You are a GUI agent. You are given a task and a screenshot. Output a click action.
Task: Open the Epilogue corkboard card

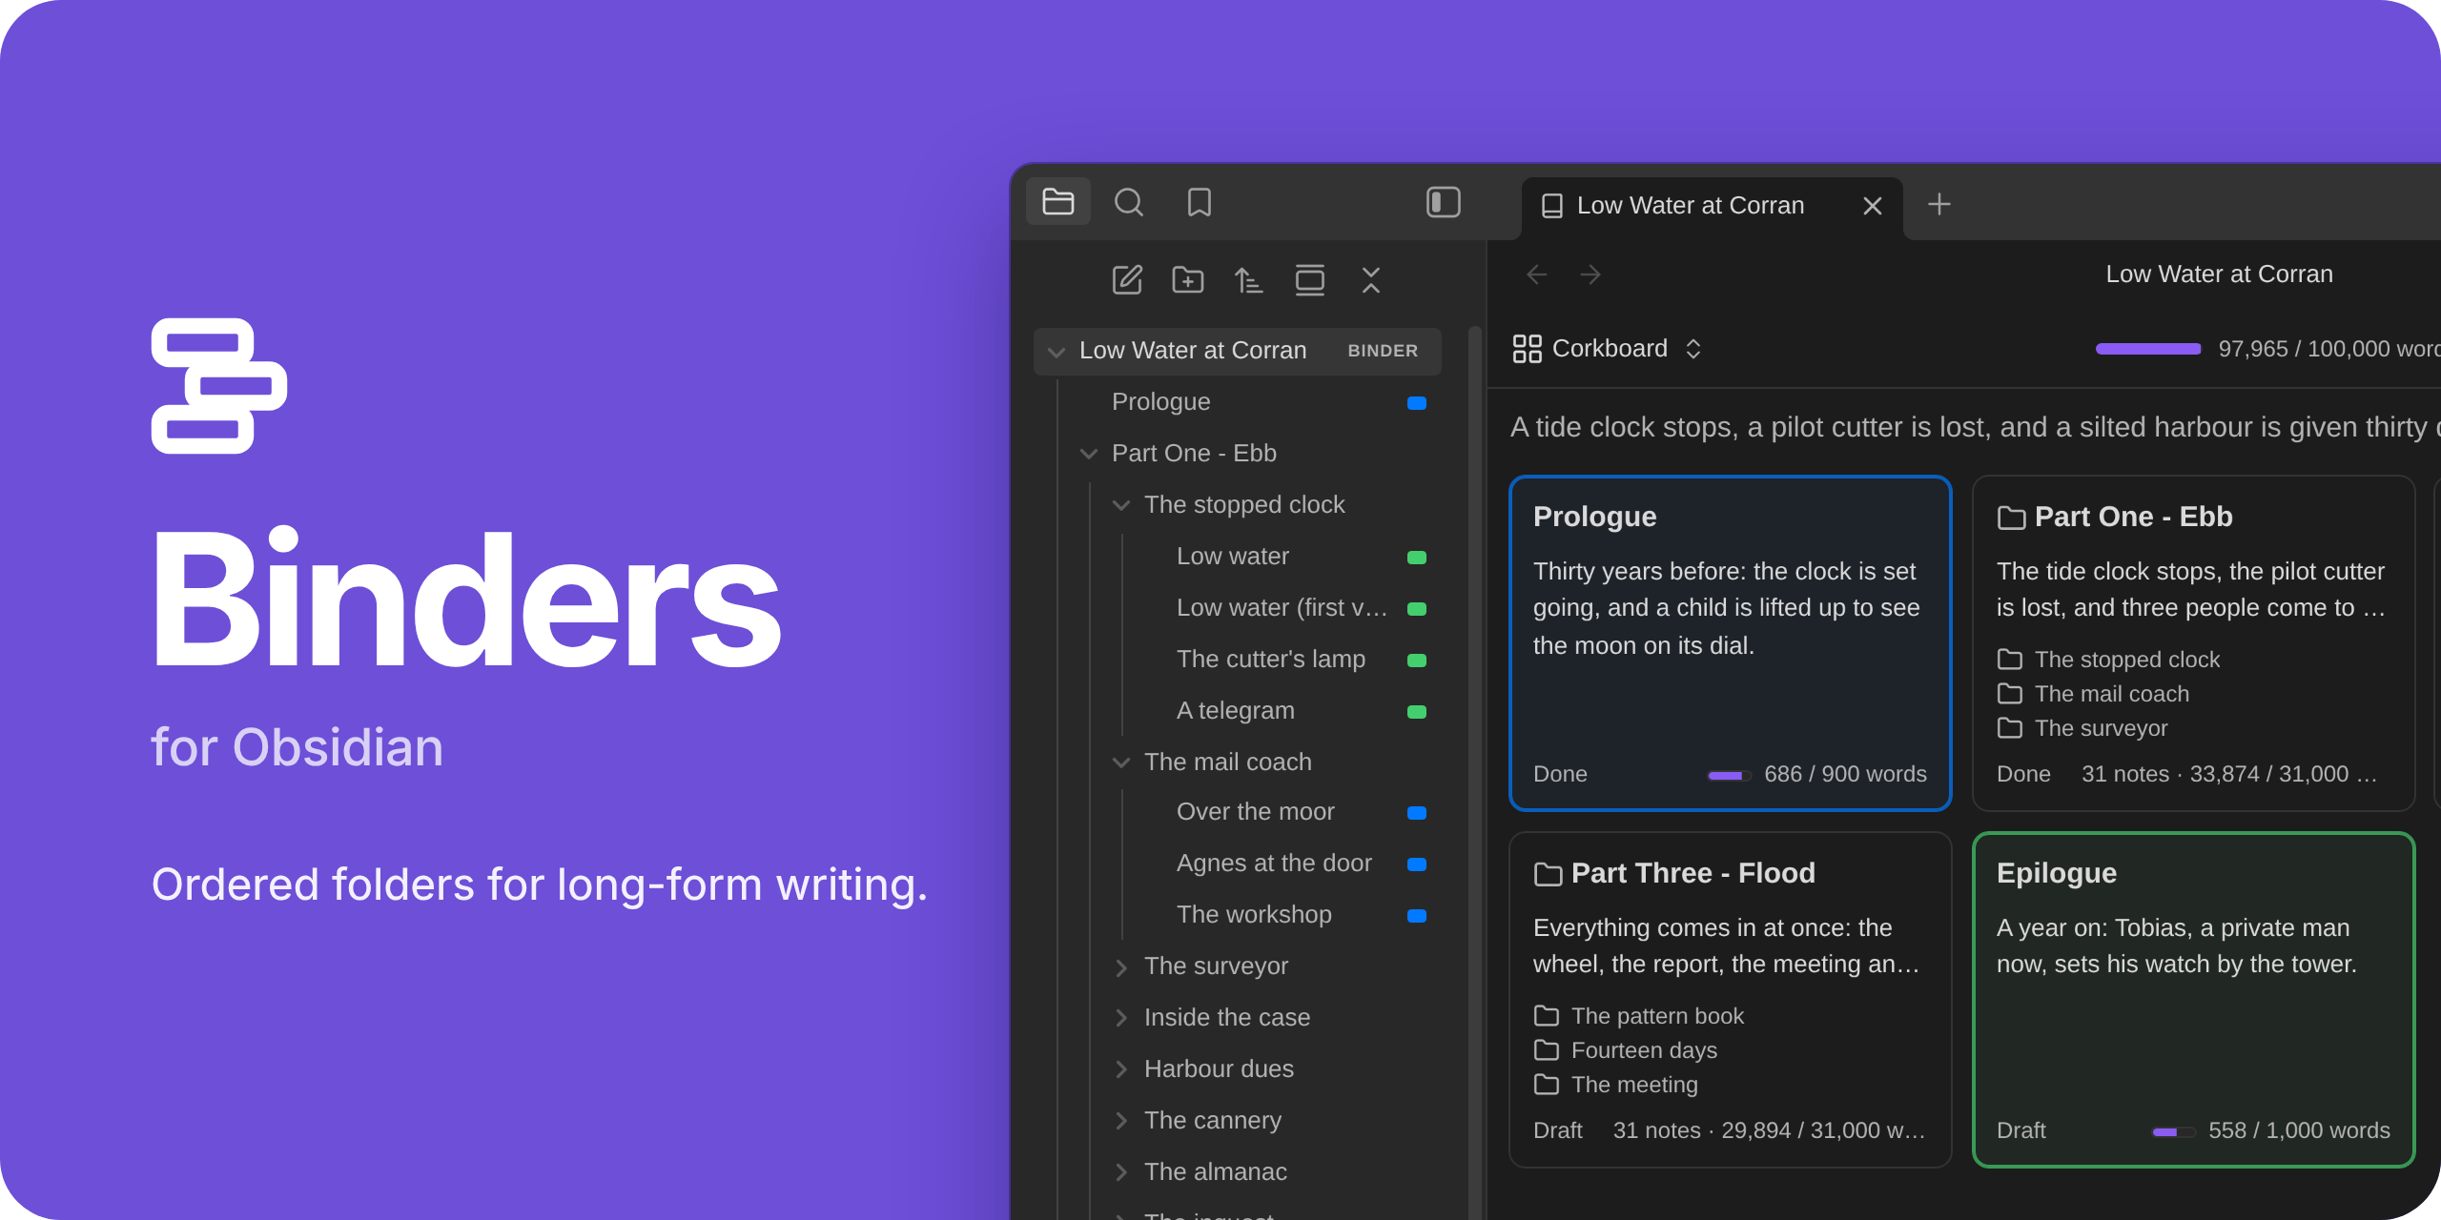point(2194,1000)
